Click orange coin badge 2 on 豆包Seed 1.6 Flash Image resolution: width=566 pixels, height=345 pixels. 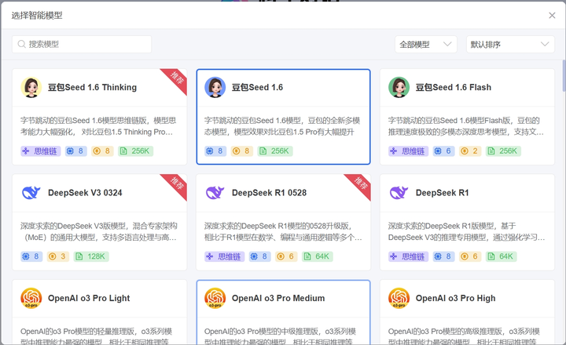[470, 151]
